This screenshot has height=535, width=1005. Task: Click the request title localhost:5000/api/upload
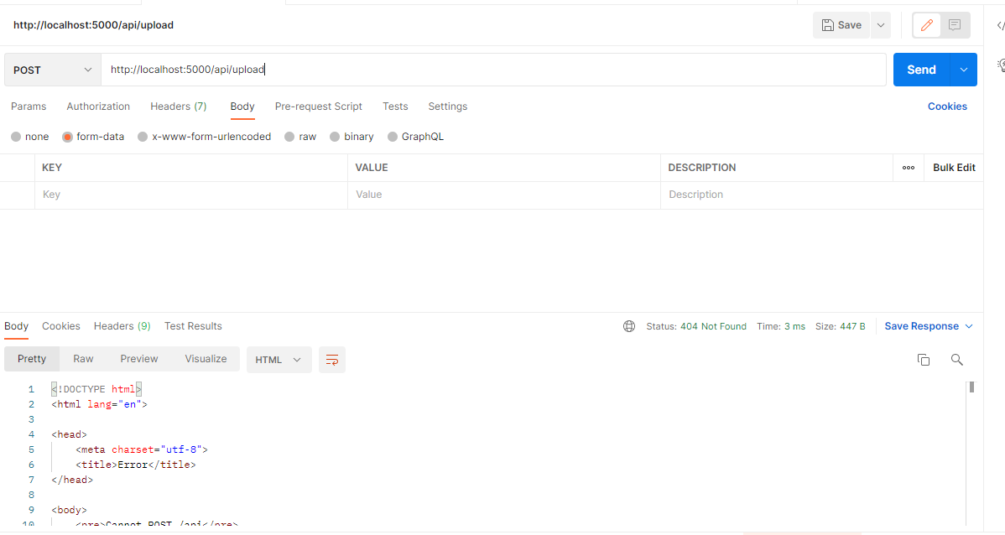pos(94,25)
